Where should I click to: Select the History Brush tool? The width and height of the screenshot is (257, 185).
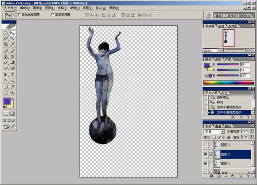pyautogui.click(x=12, y=57)
